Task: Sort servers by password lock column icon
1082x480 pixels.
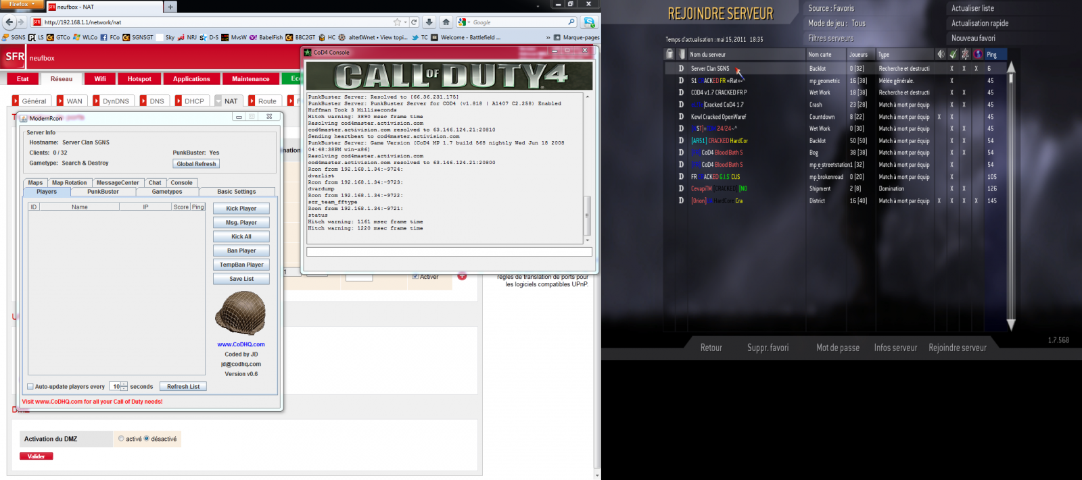Action: [x=669, y=54]
